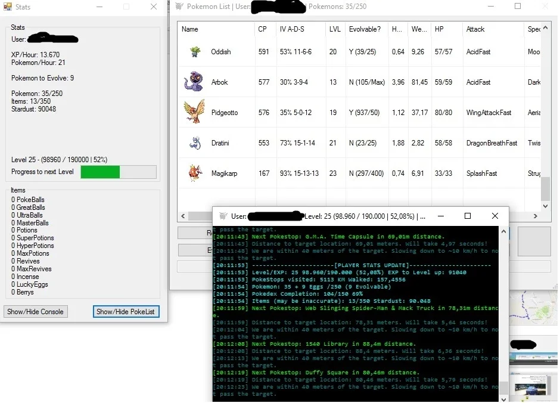The image size is (560, 403).
Task: Close the Stats window
Action: pos(154,7)
